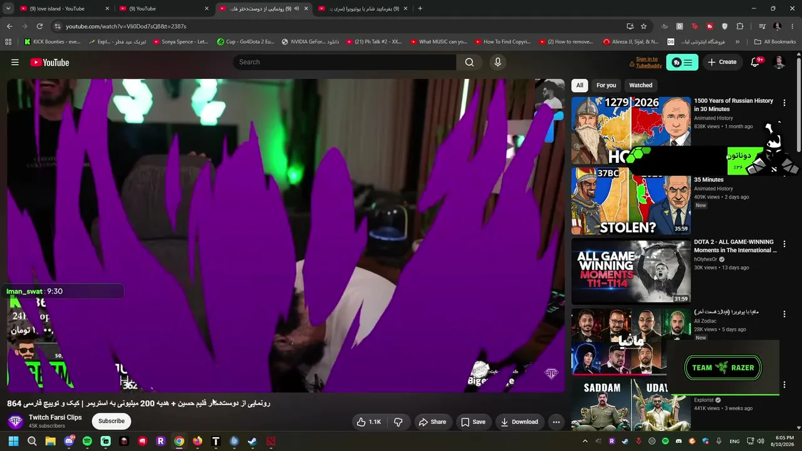Open the Twitch Farsi Clips channel name

click(55, 417)
